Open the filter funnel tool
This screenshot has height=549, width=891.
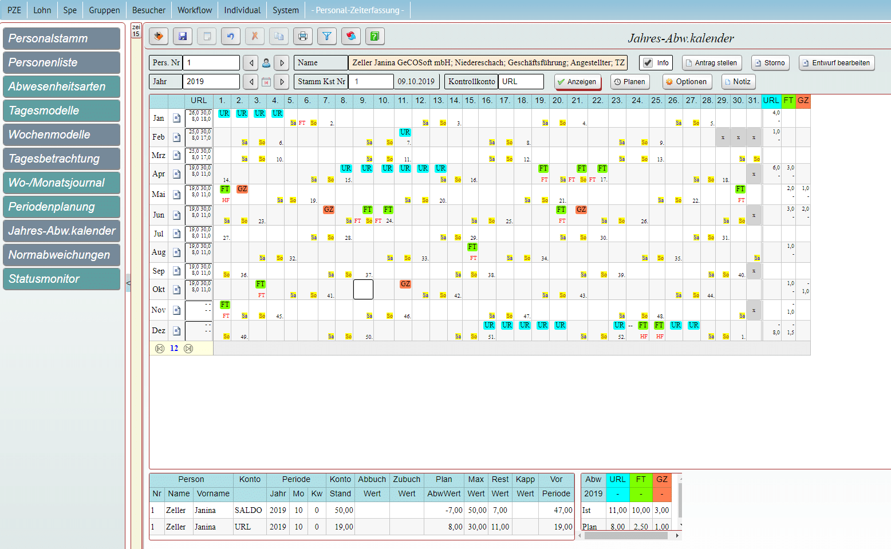click(x=327, y=36)
